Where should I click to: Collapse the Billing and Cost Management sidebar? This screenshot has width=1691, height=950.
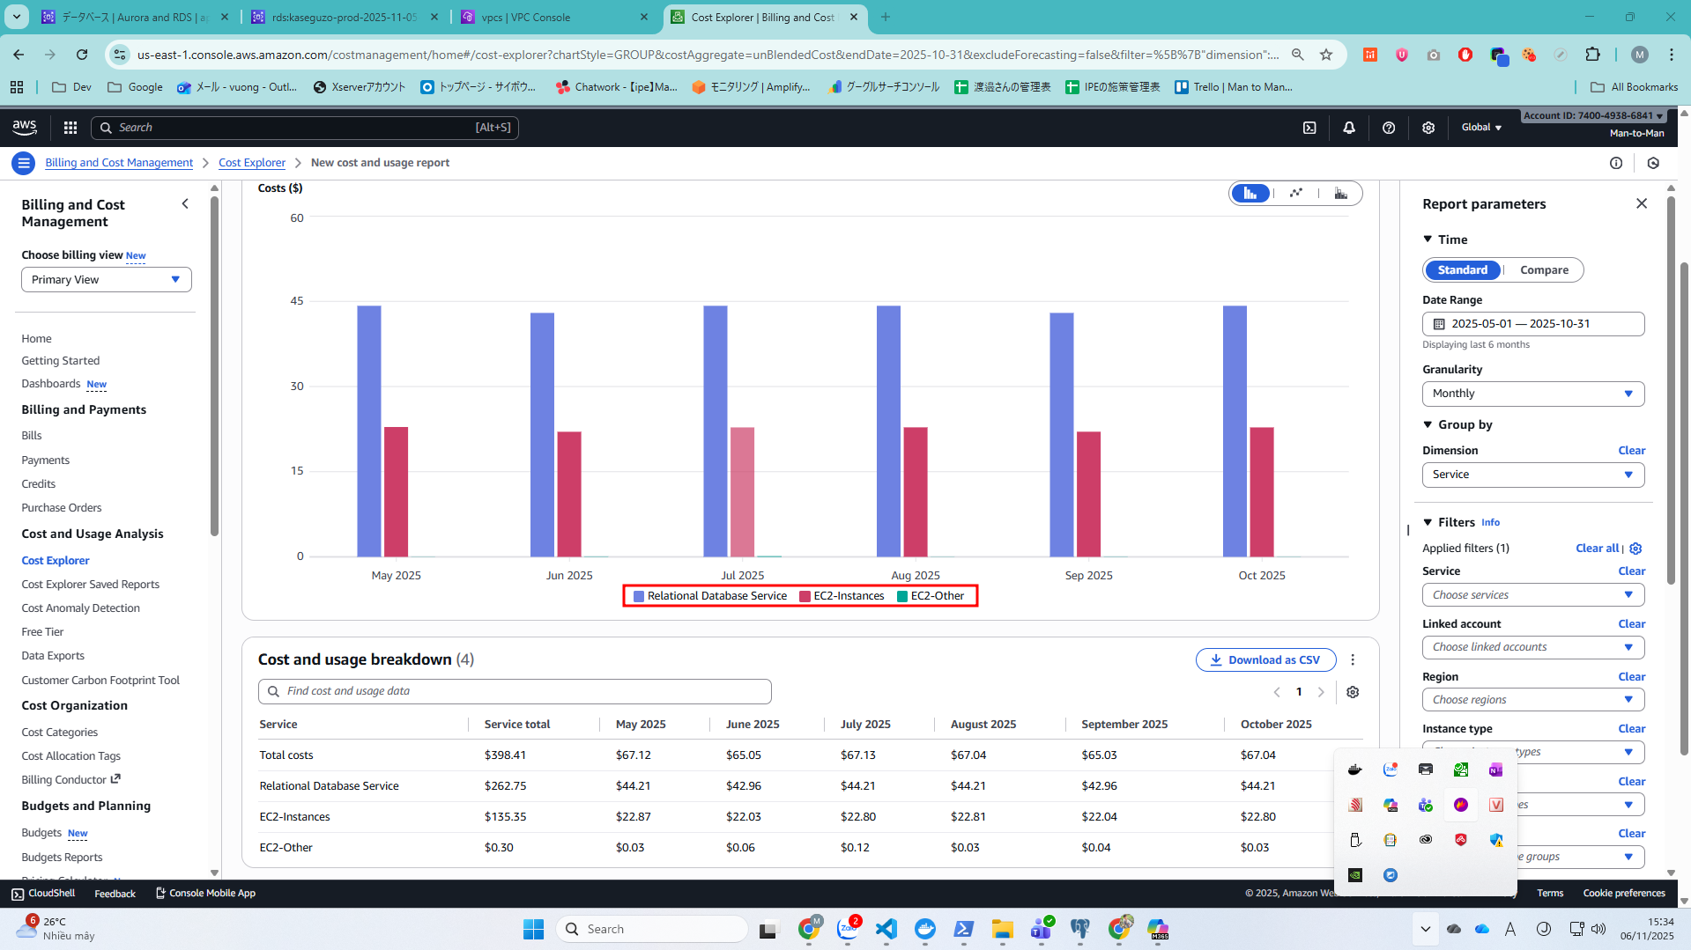click(x=185, y=204)
